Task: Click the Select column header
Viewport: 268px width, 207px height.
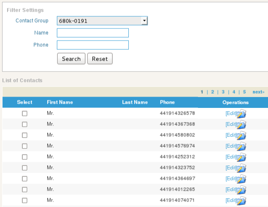Action: 25,102
